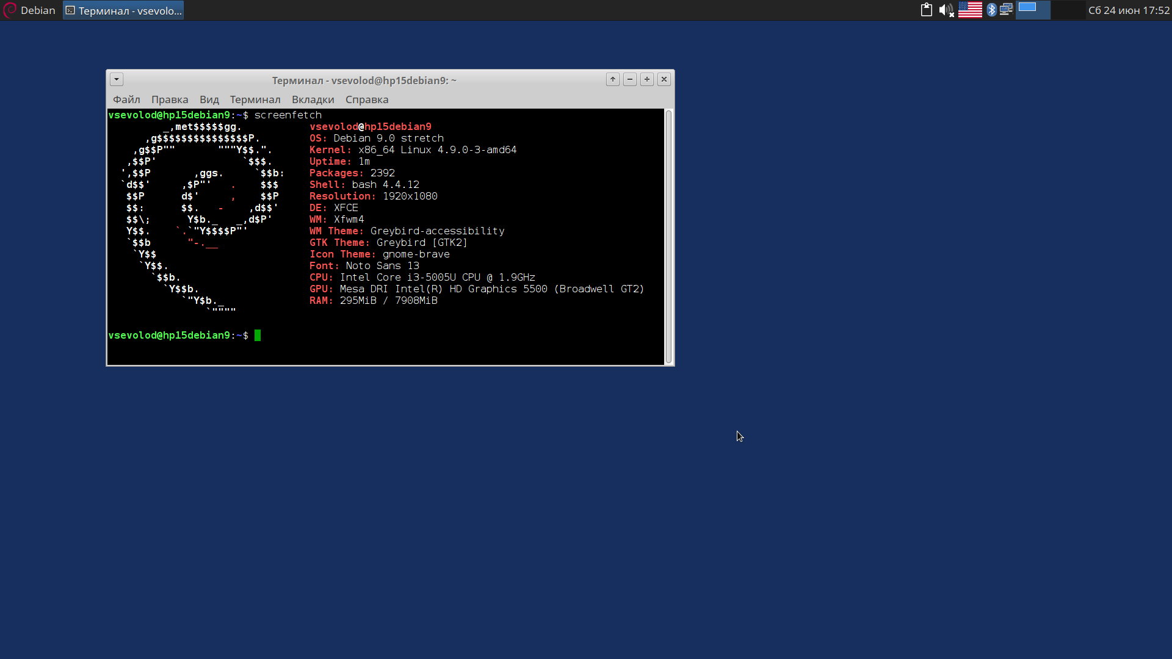This screenshot has width=1172, height=659.
Task: Open the clipboard manager tray icon
Action: pos(926,10)
